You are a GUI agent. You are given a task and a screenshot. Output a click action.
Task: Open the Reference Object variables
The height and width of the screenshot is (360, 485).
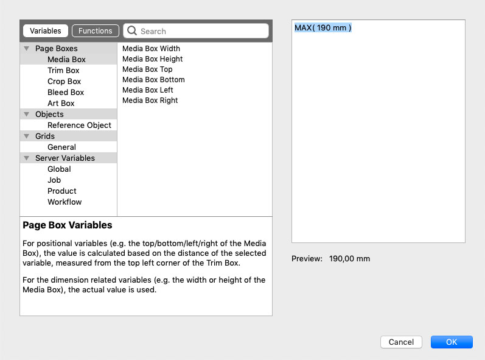click(x=79, y=125)
